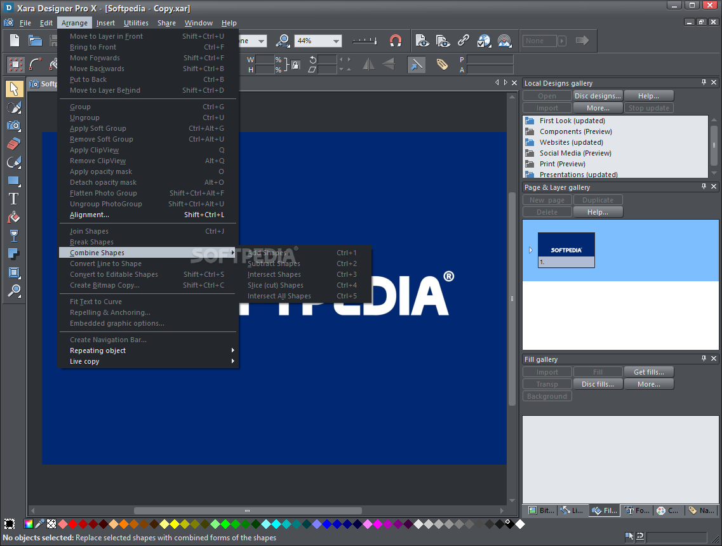This screenshot has width=722, height=546.
Task: Click the no-color checkered swatch
Action: (x=51, y=524)
